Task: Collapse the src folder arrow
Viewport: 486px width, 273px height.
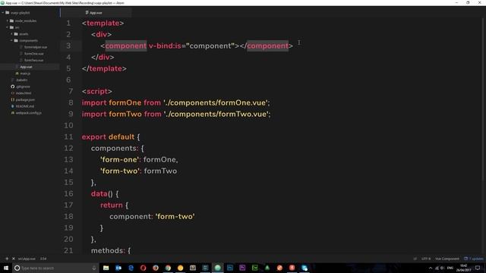Action: tap(8, 27)
